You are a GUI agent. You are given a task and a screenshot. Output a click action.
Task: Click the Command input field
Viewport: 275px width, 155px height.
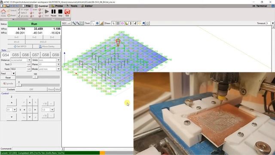point(36,149)
